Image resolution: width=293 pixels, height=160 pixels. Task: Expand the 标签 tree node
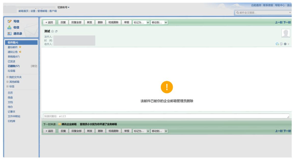(7, 86)
